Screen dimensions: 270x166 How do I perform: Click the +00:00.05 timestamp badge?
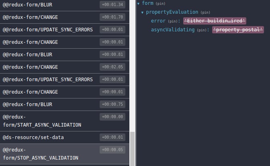[112, 150]
